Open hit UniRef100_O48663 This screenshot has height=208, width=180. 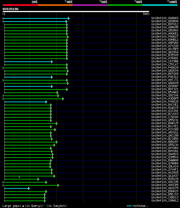click(165, 18)
